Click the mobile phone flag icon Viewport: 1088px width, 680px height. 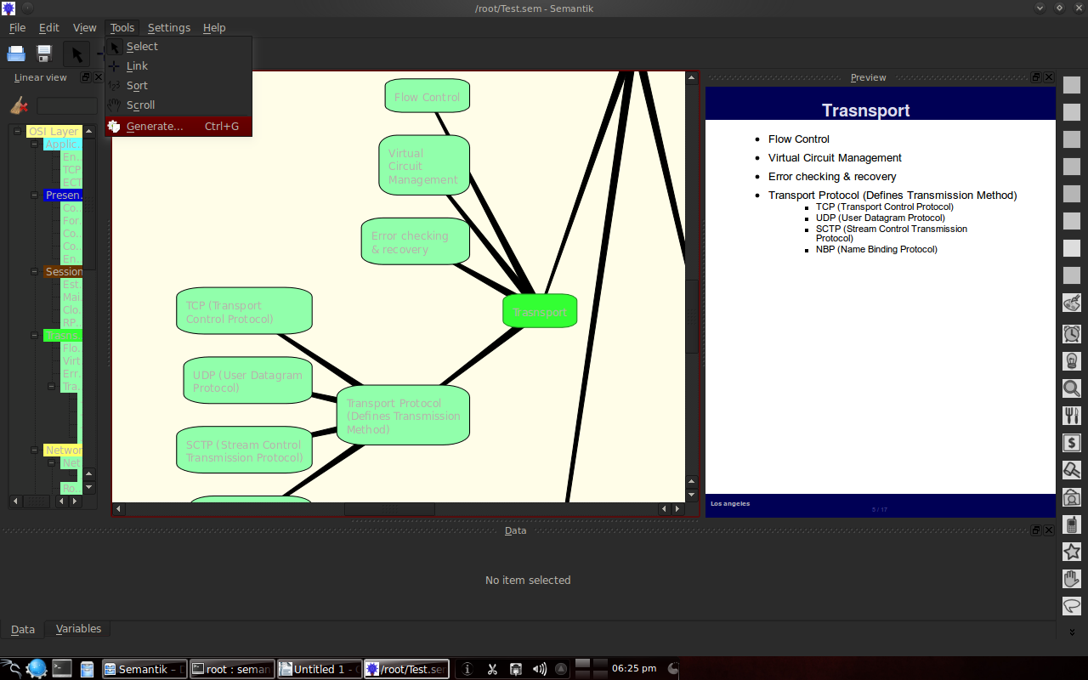[x=1071, y=524]
